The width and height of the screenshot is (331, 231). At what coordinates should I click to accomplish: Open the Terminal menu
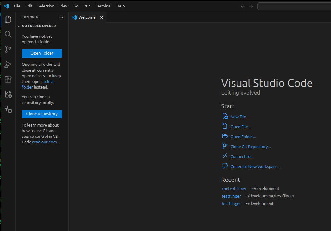103,6
